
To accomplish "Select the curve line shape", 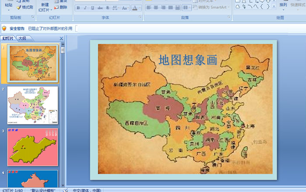I will tap(256, 7).
